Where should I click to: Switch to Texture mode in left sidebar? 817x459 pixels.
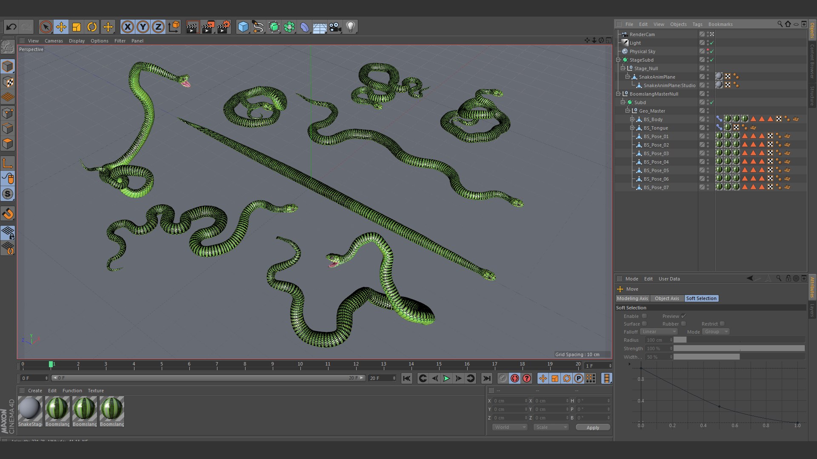click(8, 82)
